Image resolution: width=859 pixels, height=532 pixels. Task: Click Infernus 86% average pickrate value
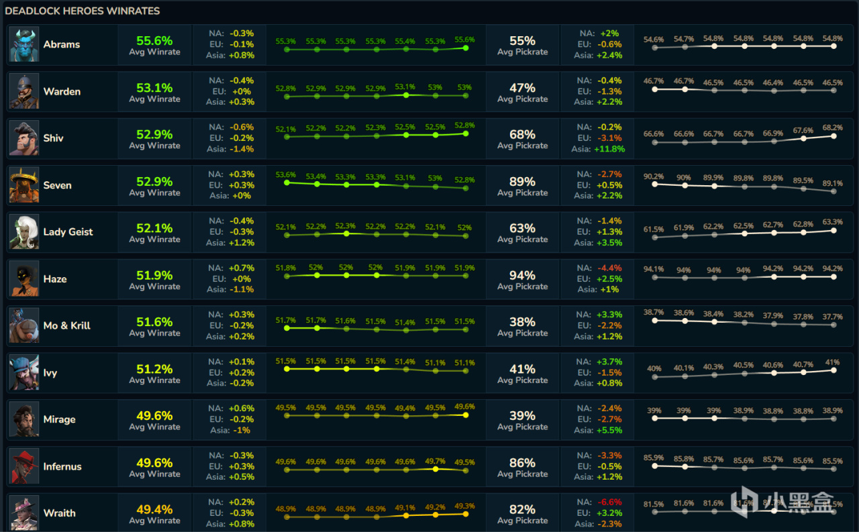tap(522, 462)
